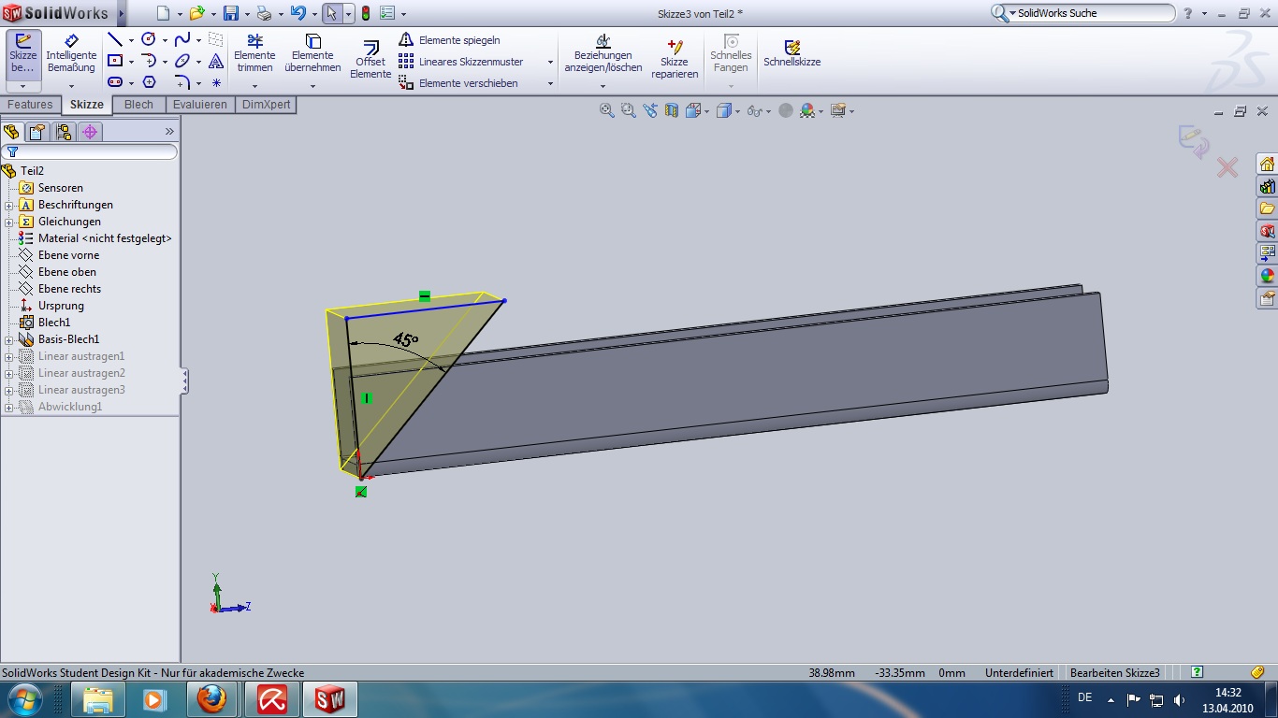Viewport: 1278px width, 718px height.
Task: Open the PropertyManager panel tab icon
Action: tap(37, 132)
